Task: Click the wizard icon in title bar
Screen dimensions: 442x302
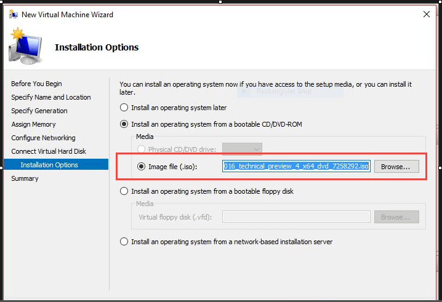Action: point(13,14)
